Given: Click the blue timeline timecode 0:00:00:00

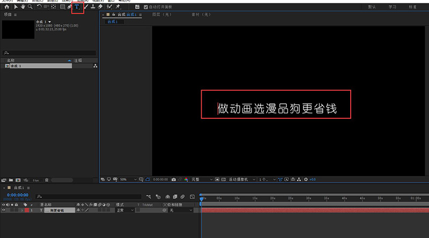Looking at the screenshot, I should tap(18, 195).
